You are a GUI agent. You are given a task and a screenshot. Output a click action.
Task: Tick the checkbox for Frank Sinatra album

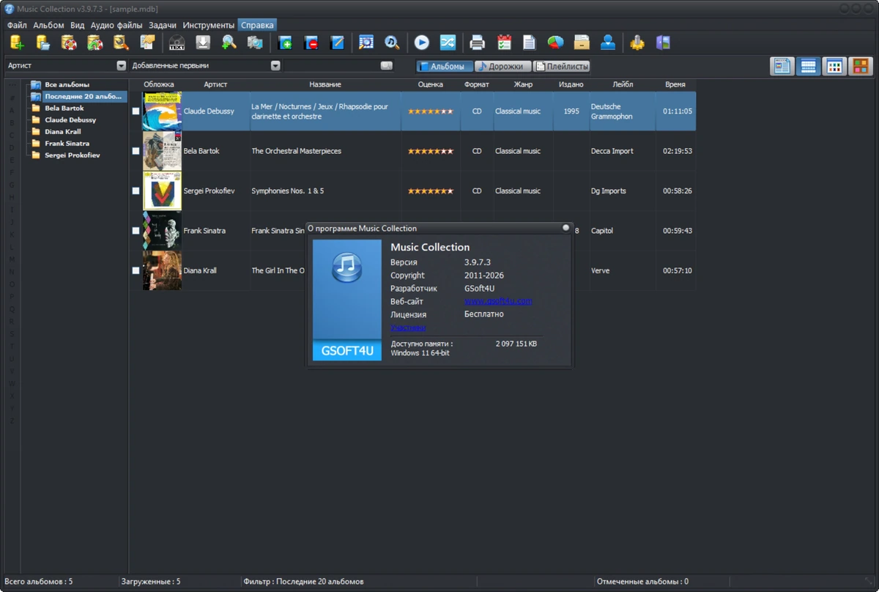[x=136, y=231]
